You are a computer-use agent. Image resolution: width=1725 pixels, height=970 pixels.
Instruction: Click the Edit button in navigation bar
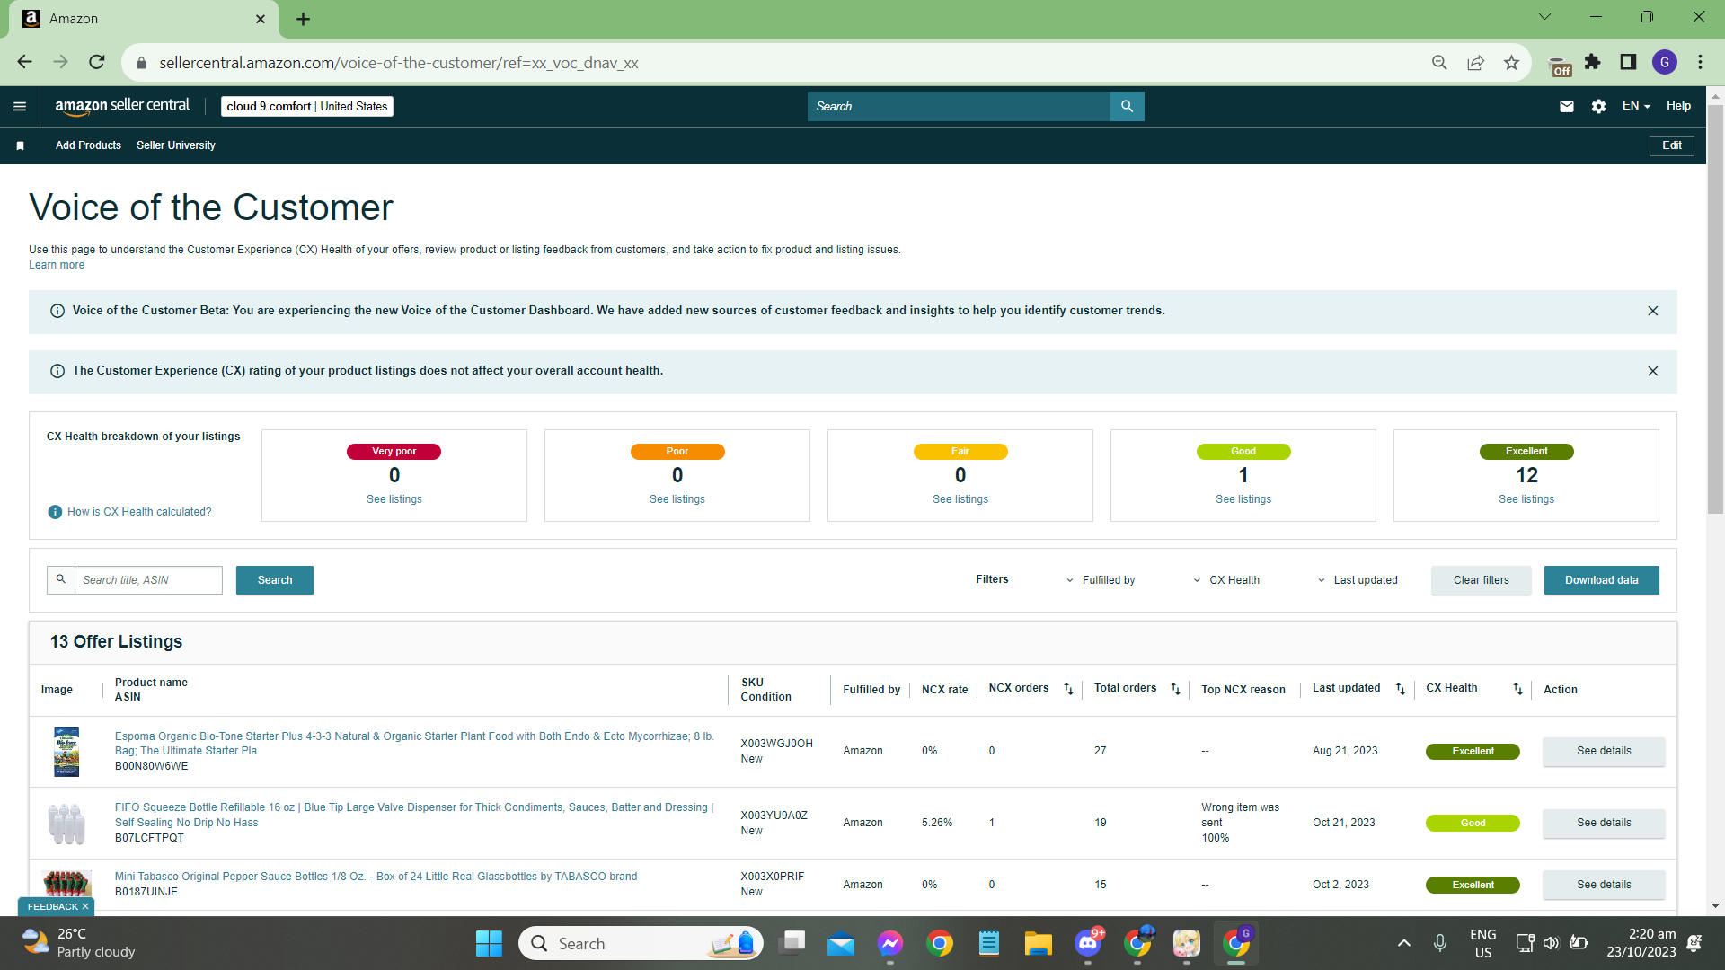point(1672,145)
